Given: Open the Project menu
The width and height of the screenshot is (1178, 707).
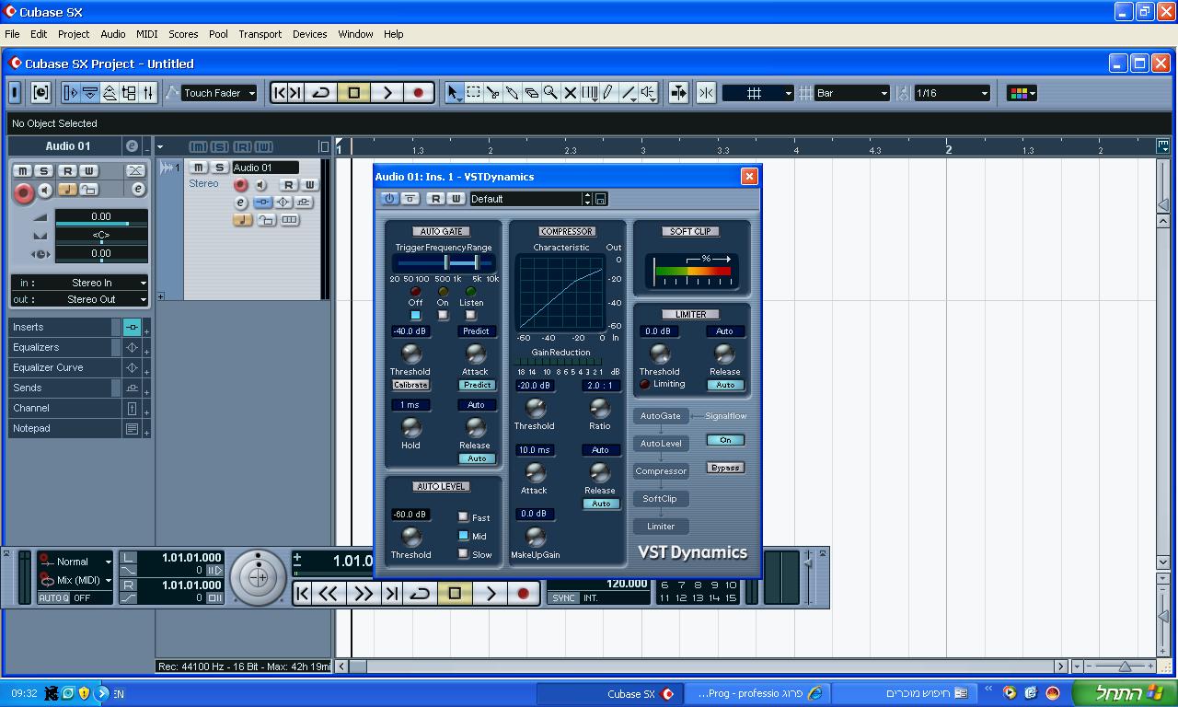Looking at the screenshot, I should [x=74, y=34].
